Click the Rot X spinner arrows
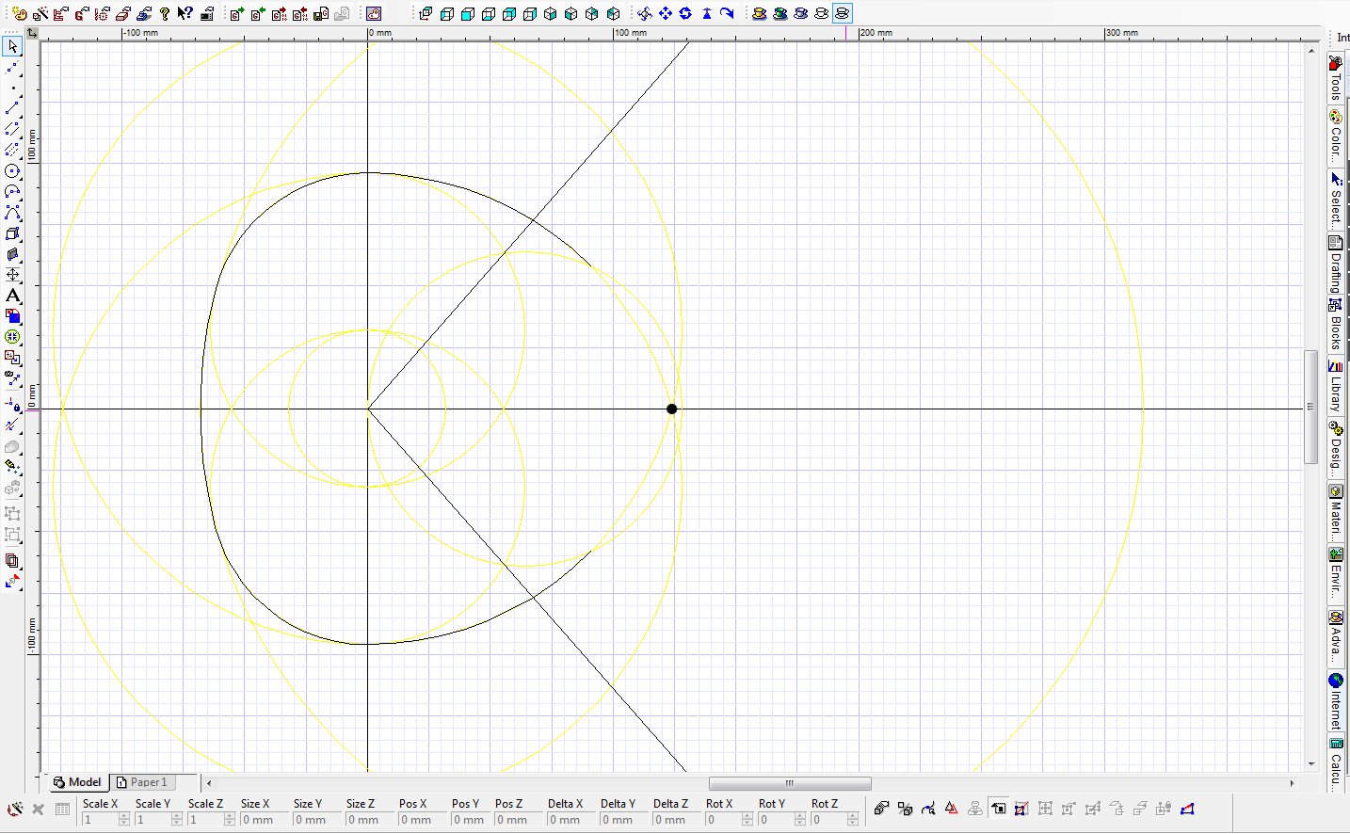This screenshot has height=834, width=1350. tap(747, 820)
